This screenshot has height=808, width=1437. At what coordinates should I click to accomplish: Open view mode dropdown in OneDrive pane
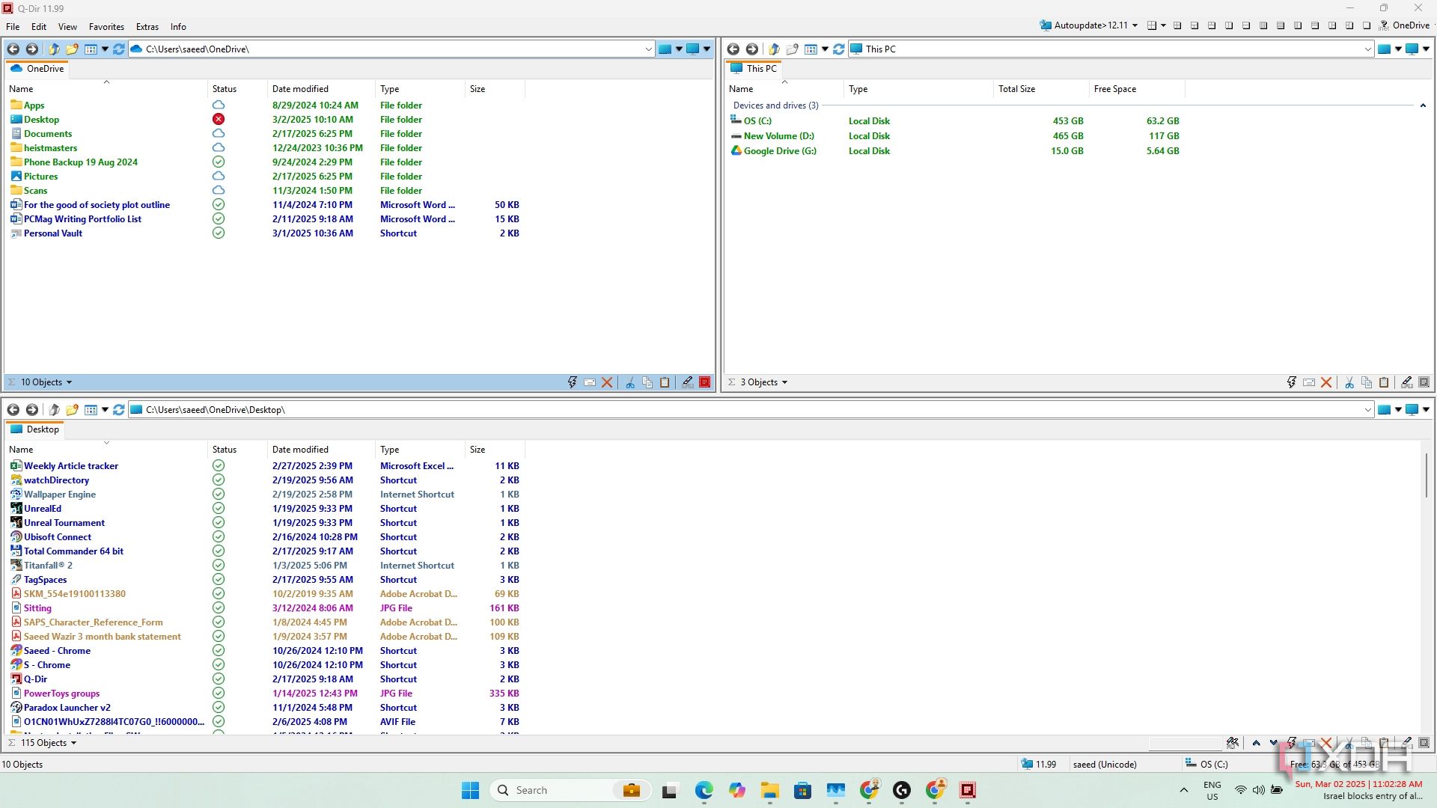coord(105,49)
